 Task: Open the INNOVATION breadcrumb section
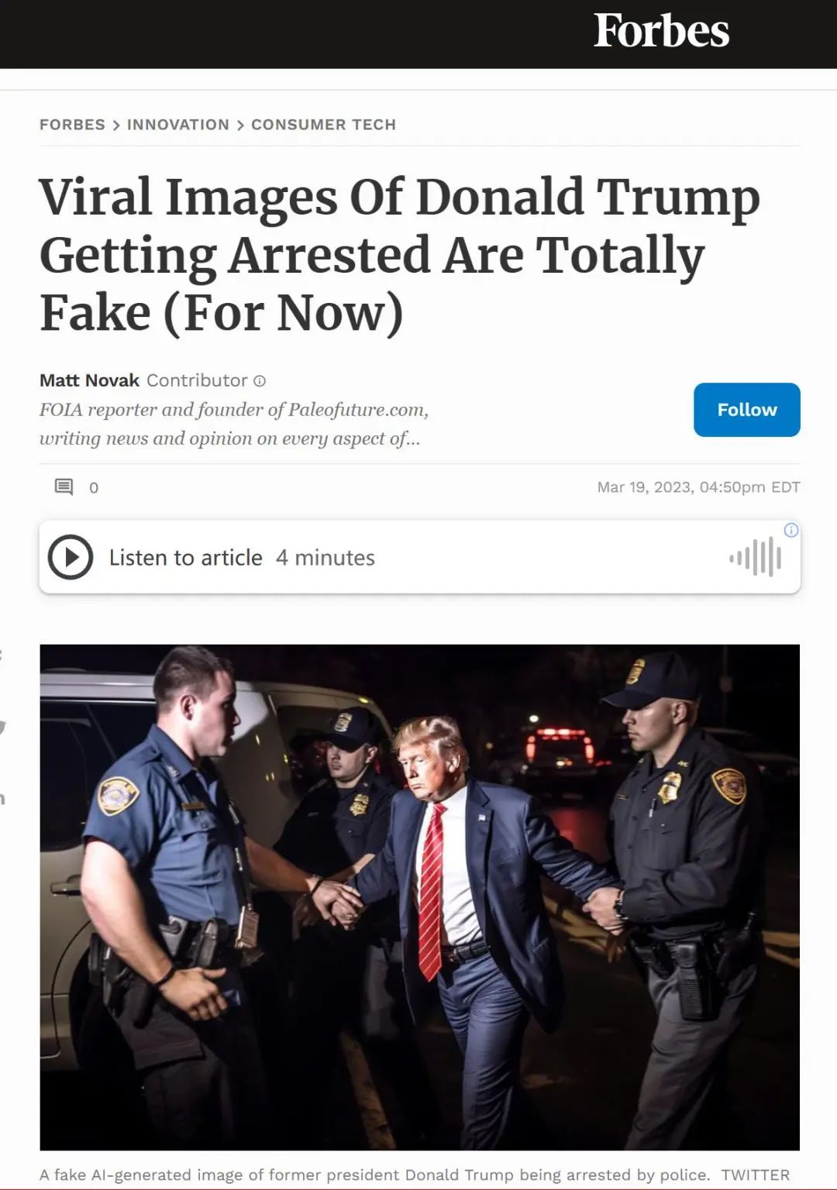click(178, 125)
